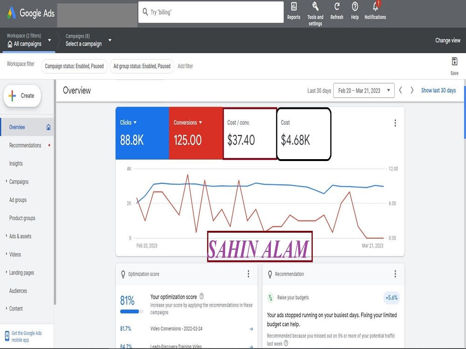Select Overview in the sidebar

click(27, 127)
